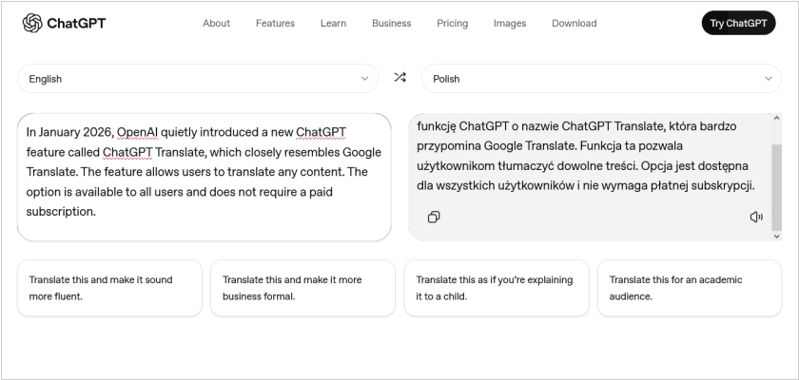Go to the Features page
This screenshot has height=380, width=799.
(x=275, y=23)
